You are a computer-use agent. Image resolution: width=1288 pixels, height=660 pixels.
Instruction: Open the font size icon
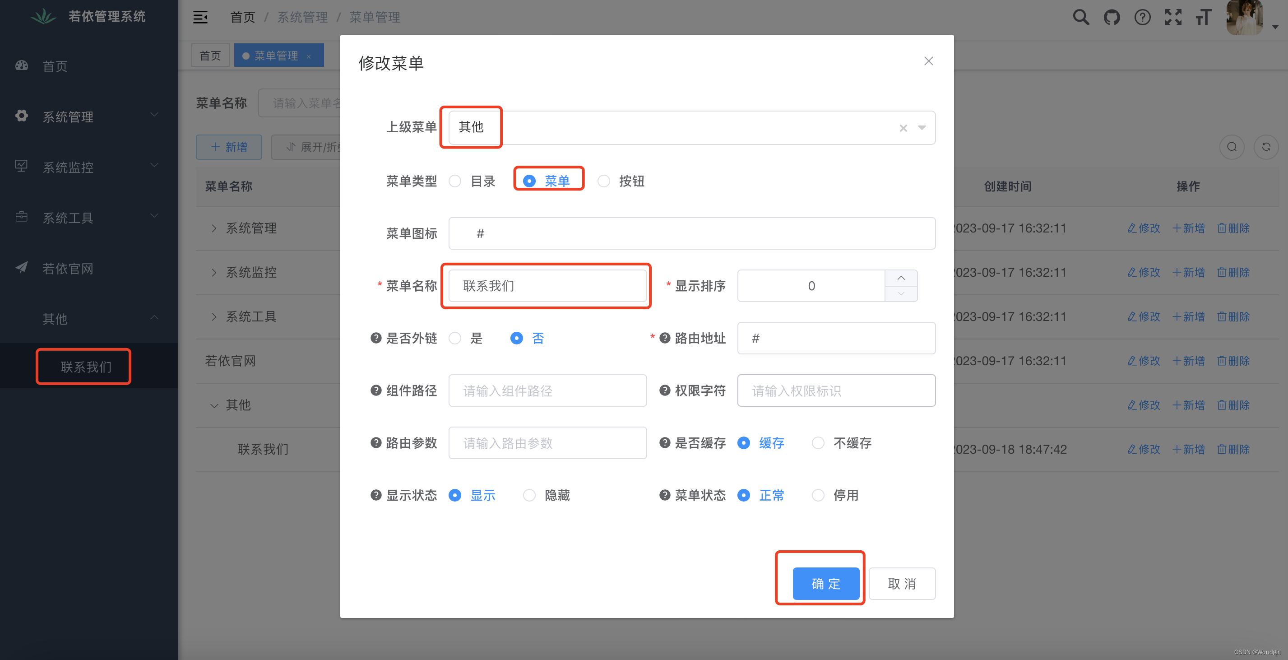[x=1204, y=18]
